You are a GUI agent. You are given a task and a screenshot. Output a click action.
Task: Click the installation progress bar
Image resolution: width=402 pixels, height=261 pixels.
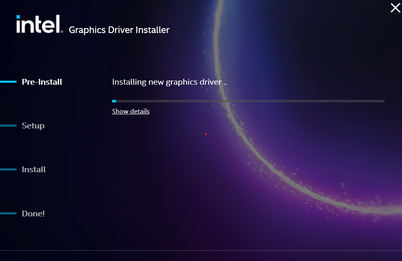click(248, 101)
